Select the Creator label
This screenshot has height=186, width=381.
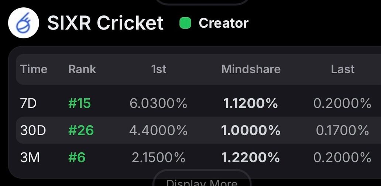coord(223,23)
